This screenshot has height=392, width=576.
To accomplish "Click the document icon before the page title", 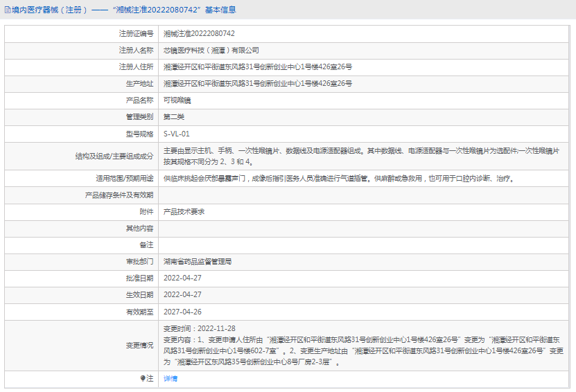I will (x=8, y=10).
